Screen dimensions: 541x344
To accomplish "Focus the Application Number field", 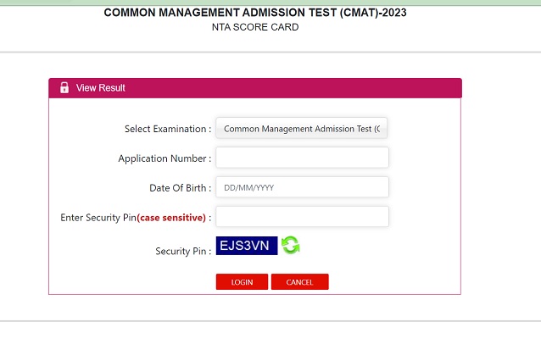I will (x=302, y=158).
